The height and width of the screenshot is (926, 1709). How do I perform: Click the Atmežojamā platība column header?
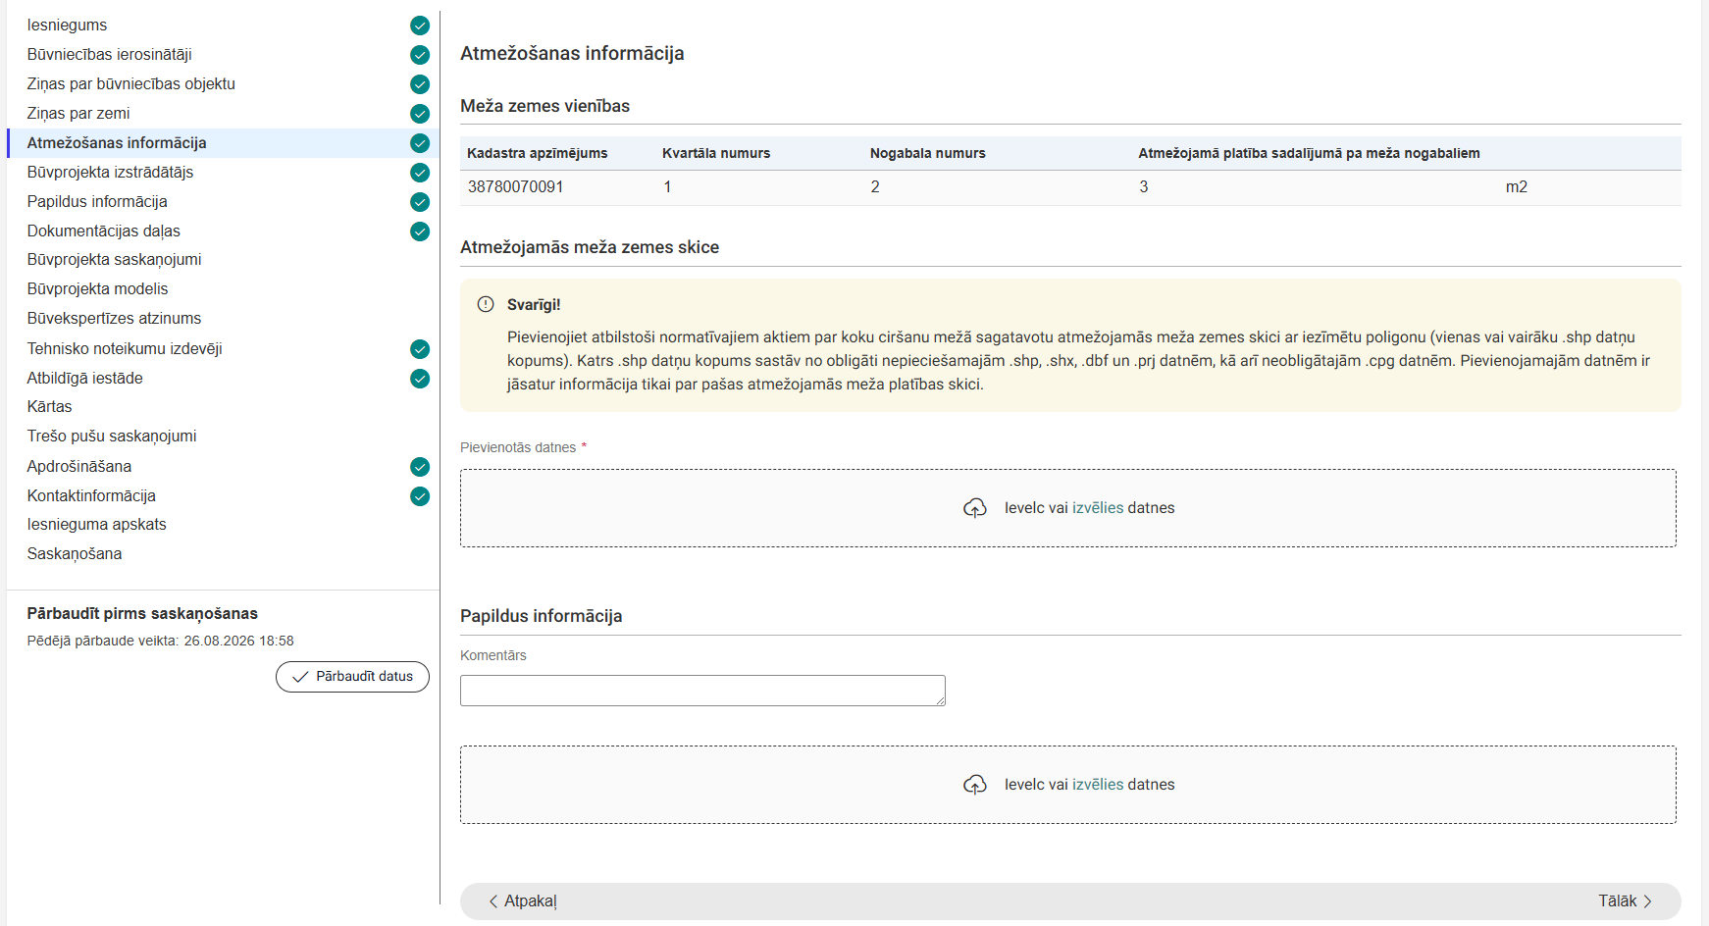pyautogui.click(x=1310, y=153)
